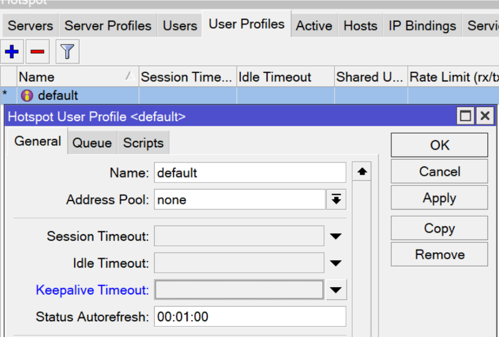Open the Users tab
This screenshot has width=499, height=337.
pos(179,25)
